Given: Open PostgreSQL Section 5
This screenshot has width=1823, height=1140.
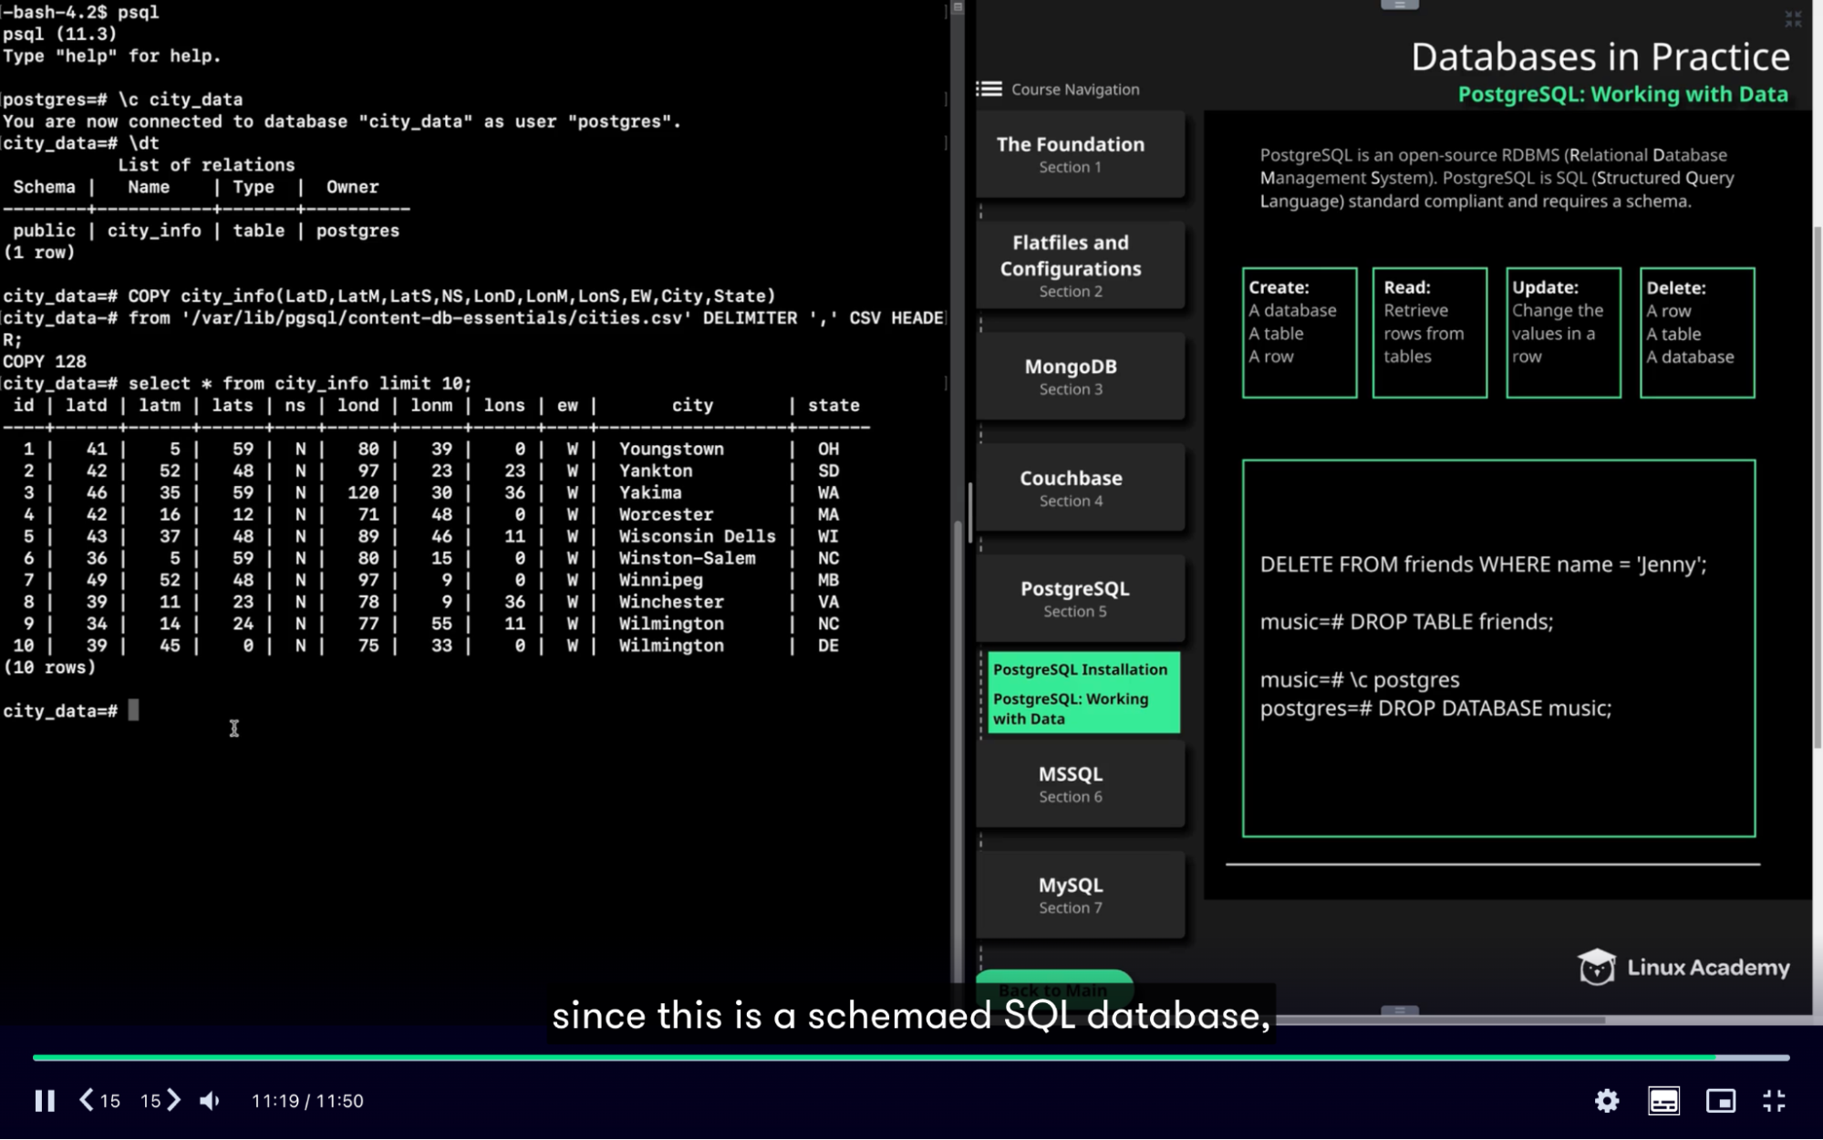Looking at the screenshot, I should point(1080,598).
